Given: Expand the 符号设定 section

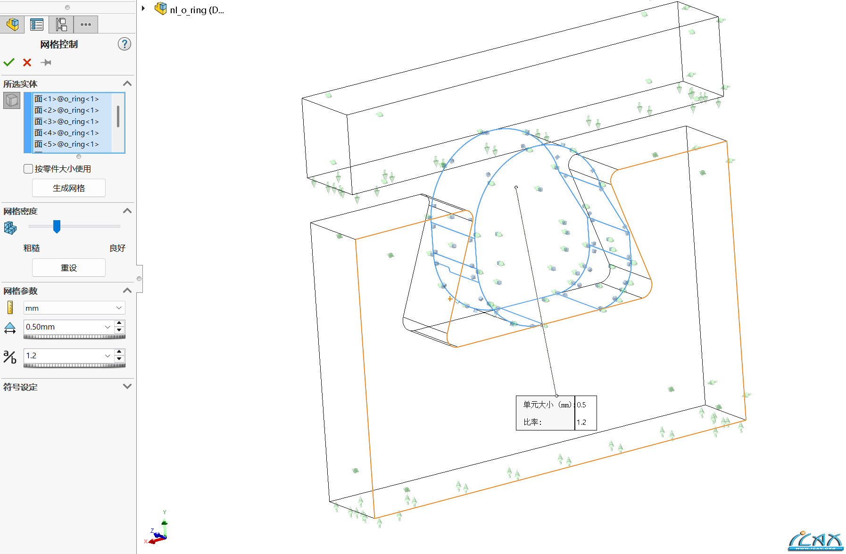Looking at the screenshot, I should 127,387.
